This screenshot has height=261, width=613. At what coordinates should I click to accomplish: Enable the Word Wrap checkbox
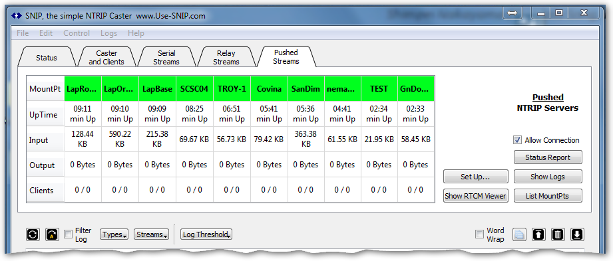479,234
